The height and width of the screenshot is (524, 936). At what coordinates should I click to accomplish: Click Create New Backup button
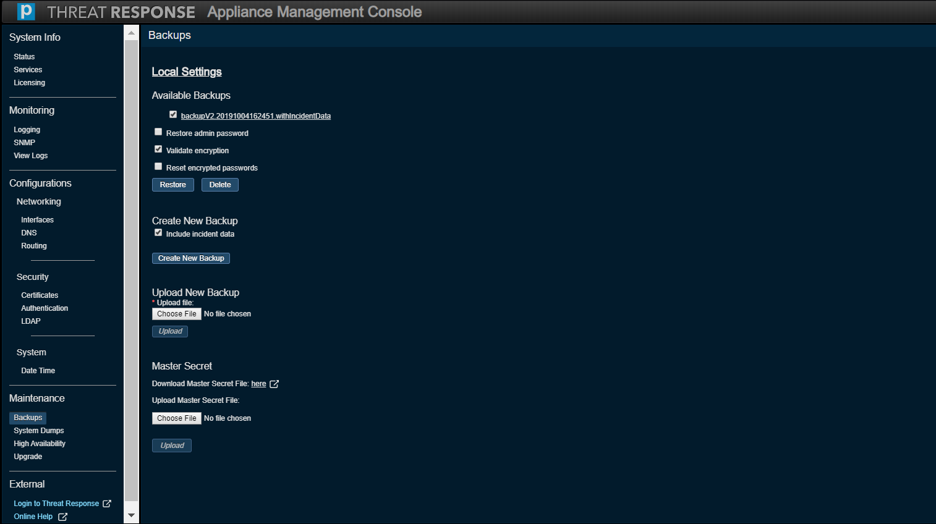(190, 258)
